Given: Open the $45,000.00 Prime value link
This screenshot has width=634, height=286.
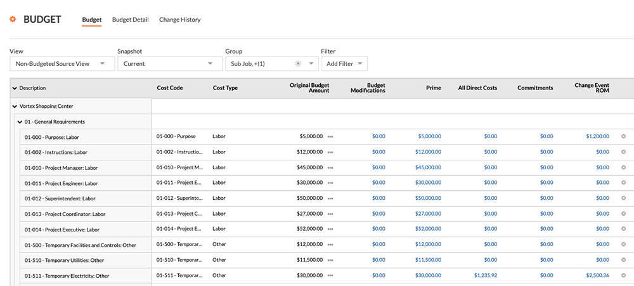Looking at the screenshot, I should point(428,167).
